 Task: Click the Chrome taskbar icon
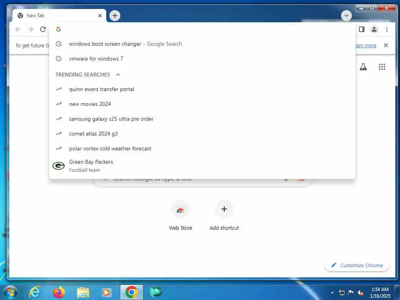[x=131, y=292]
